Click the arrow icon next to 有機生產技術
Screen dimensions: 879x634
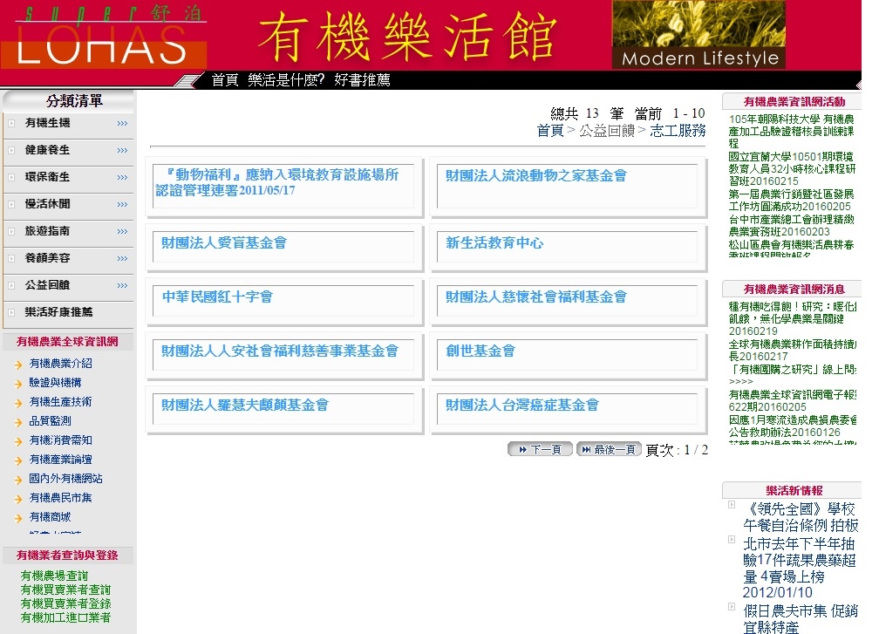tap(18, 403)
